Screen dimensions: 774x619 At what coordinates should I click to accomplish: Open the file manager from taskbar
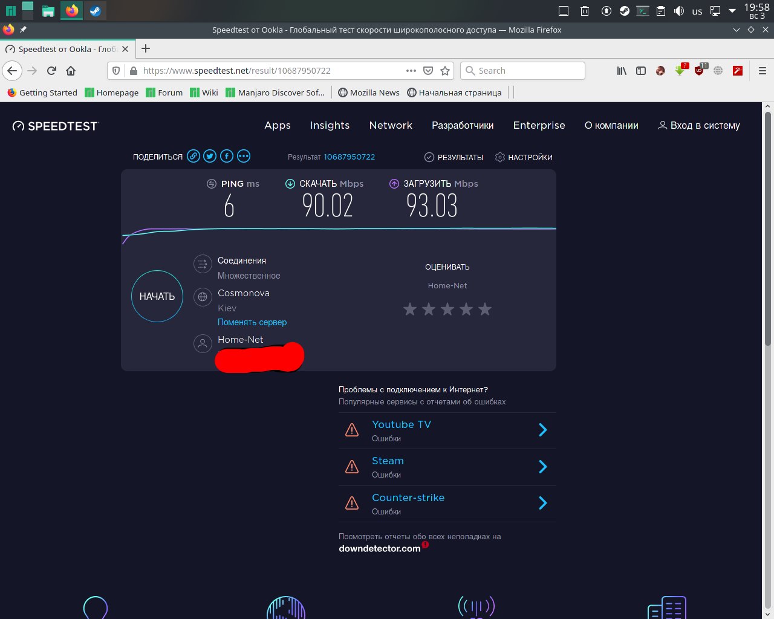coord(48,11)
